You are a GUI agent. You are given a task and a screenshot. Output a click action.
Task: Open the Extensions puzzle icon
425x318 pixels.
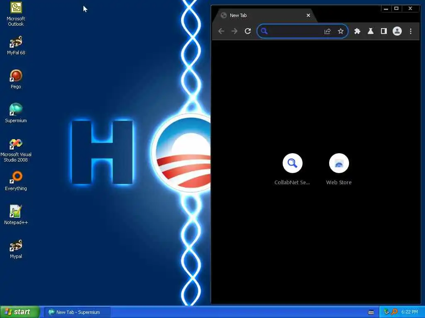coord(357,31)
